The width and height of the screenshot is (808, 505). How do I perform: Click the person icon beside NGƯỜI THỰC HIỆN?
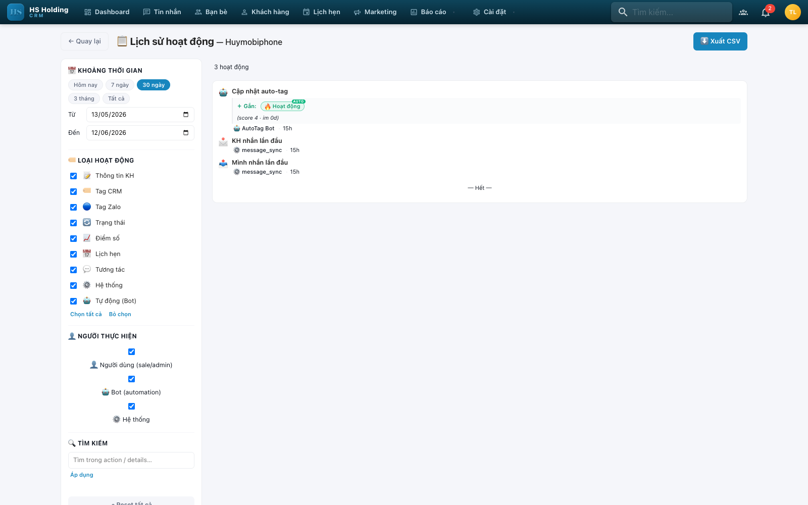72,336
